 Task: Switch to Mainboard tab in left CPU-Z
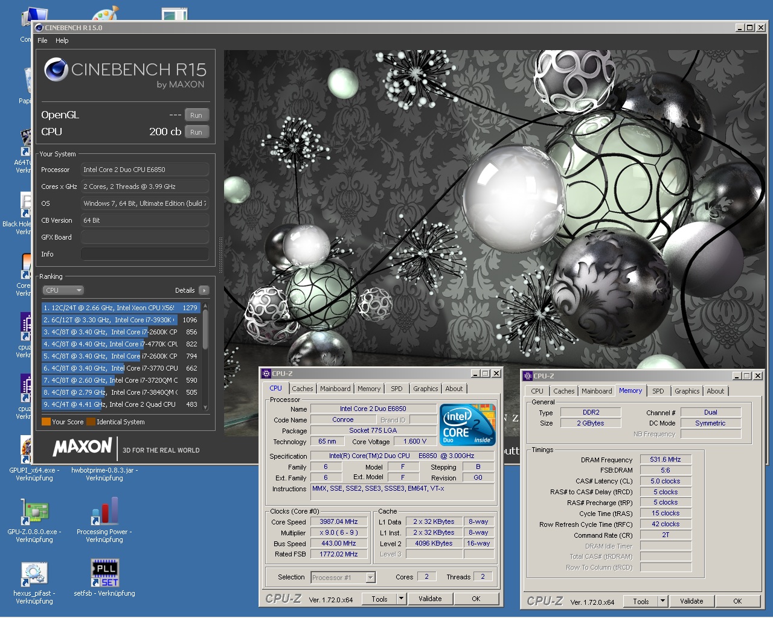pos(335,389)
